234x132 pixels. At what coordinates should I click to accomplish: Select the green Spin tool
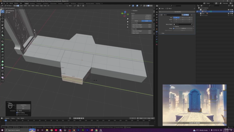[3, 65]
